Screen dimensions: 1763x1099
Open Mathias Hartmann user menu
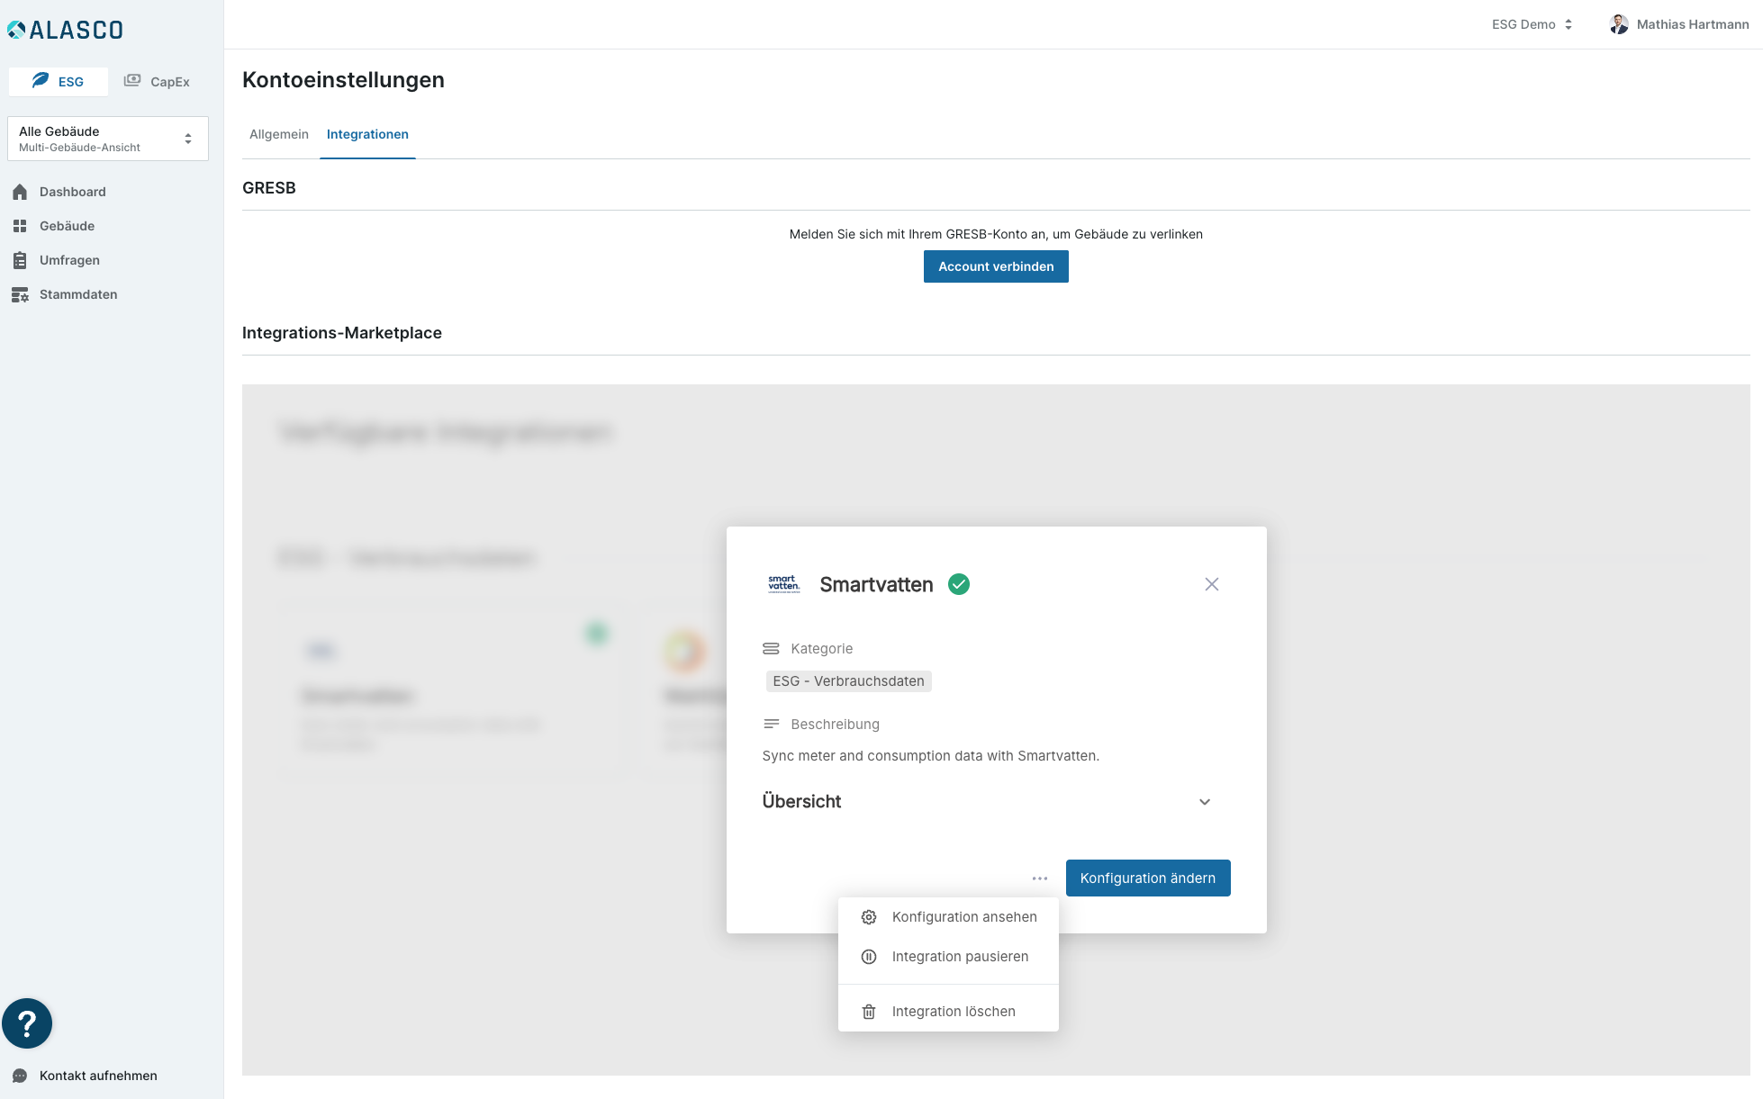(x=1679, y=24)
